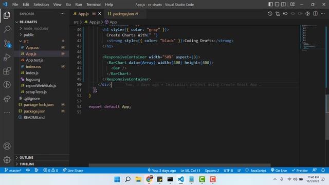Click Go Live in status bar
The height and width of the screenshot is (185, 329).
click(x=279, y=171)
